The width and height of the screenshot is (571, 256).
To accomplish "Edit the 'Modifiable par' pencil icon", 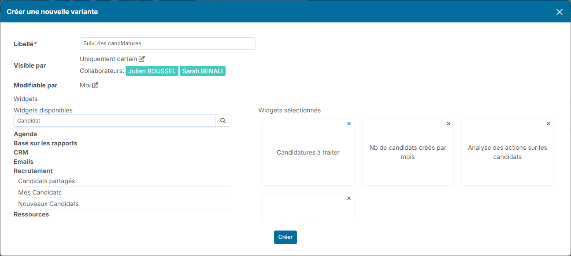I will click(95, 85).
